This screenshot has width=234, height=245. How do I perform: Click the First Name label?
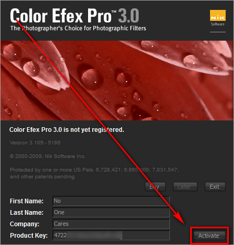click(27, 201)
